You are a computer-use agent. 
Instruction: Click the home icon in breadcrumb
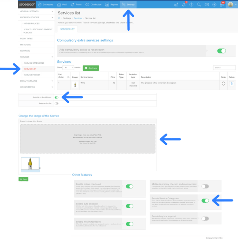point(59,18)
